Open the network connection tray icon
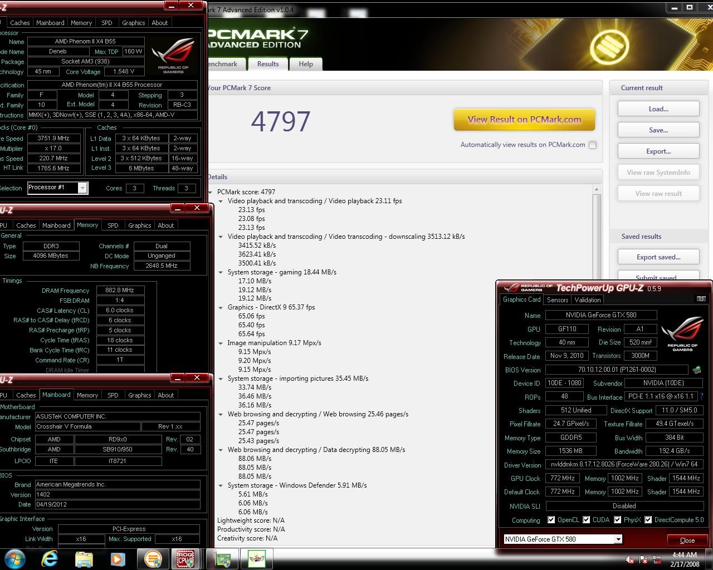This screenshot has width=713, height=570. click(x=657, y=559)
